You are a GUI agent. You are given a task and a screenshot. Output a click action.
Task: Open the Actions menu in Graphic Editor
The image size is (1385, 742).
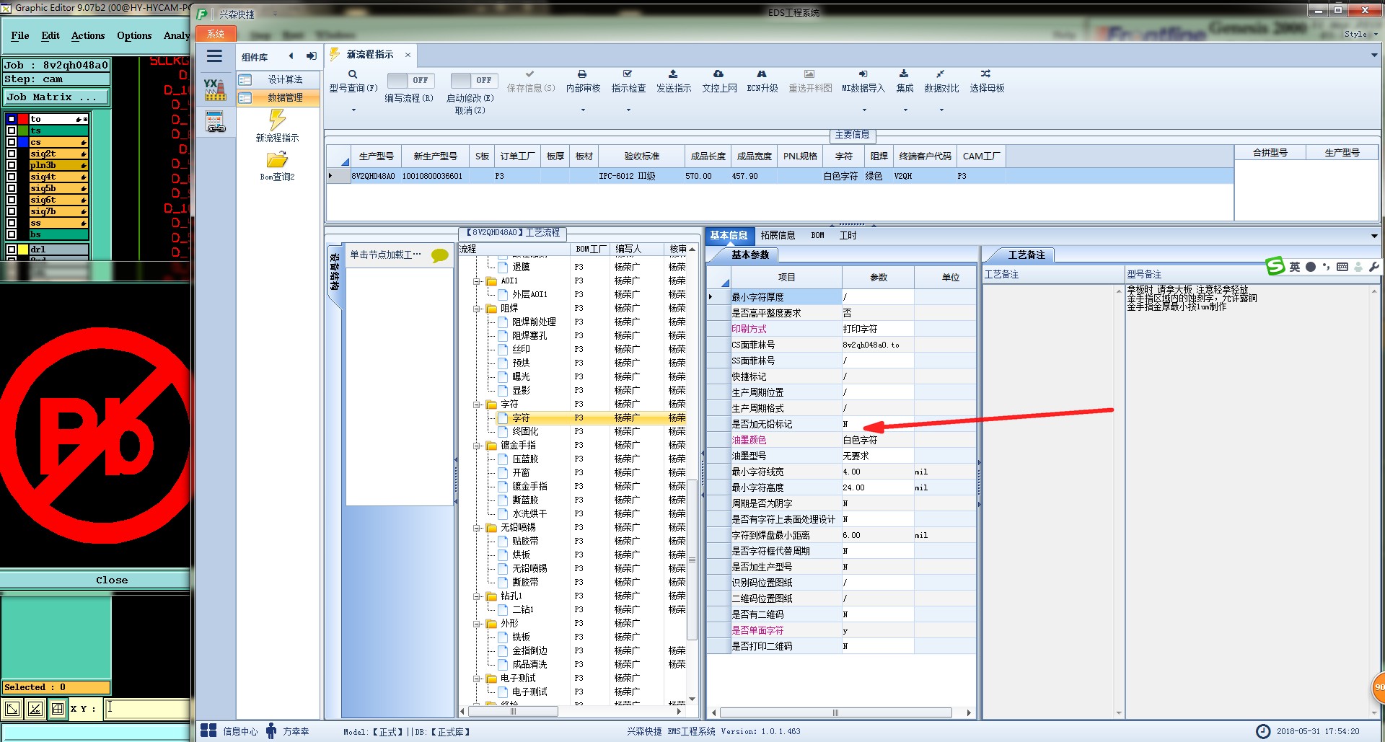(88, 35)
